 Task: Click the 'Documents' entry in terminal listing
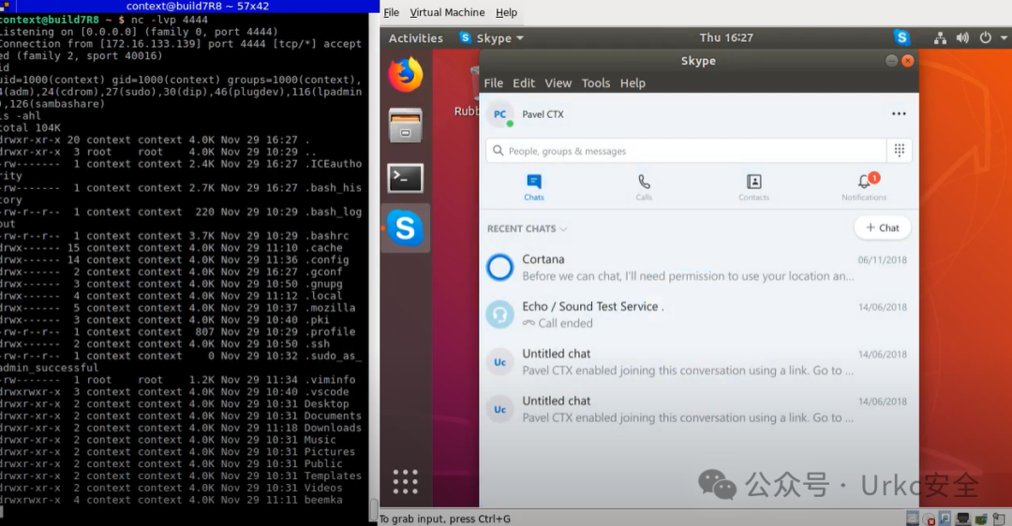tap(333, 416)
